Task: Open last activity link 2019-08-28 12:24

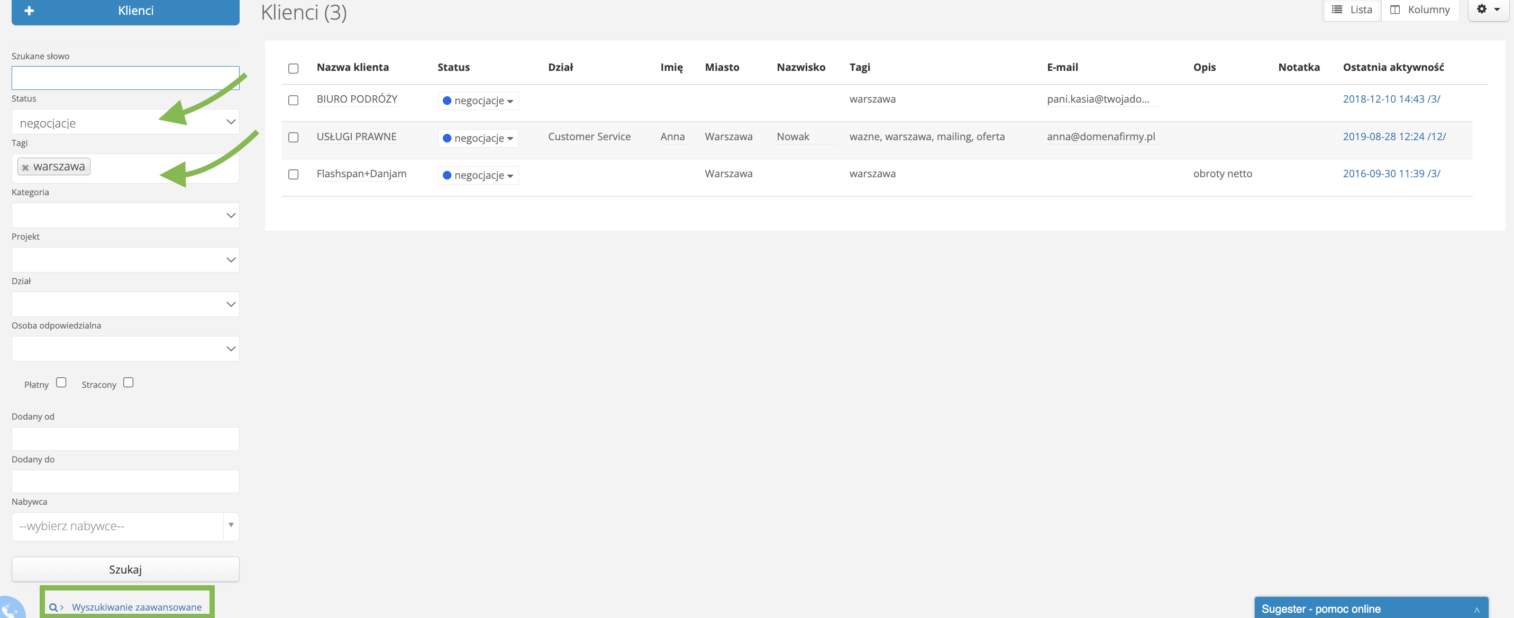Action: [1393, 137]
